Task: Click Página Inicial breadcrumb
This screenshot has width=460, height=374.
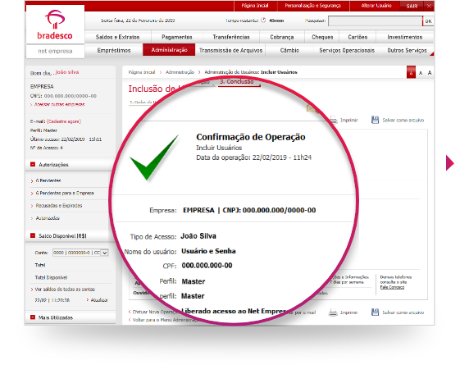Action: pos(142,72)
